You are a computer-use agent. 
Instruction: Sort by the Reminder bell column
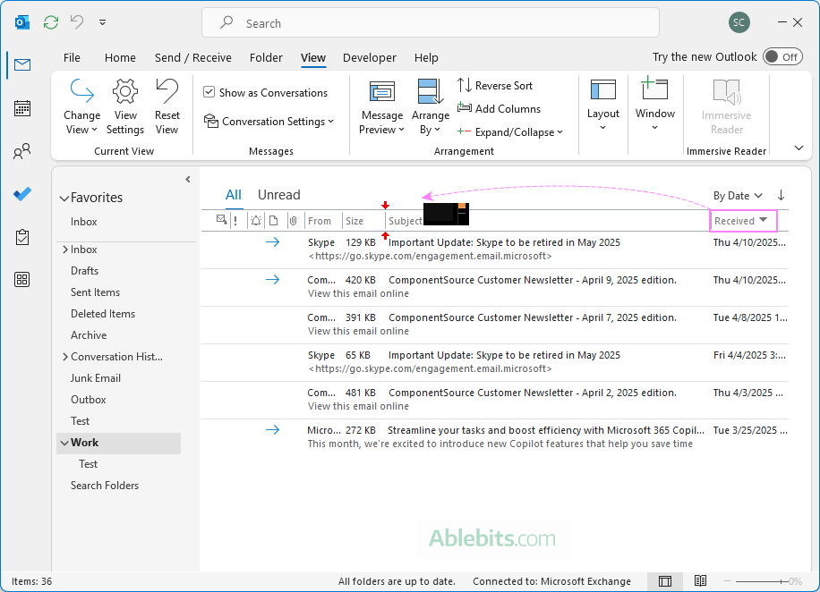pos(256,221)
